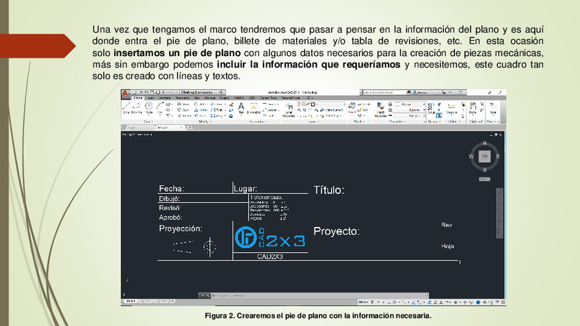Image resolution: width=580 pixels, height=326 pixels.
Task: Select the Polyline tool
Action: pyautogui.click(x=137, y=108)
